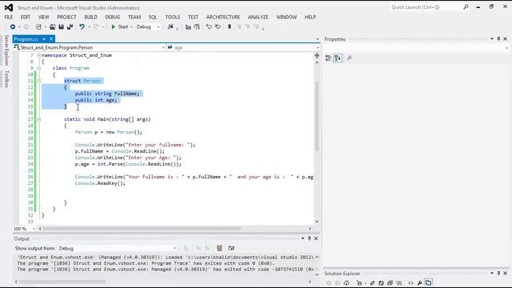Open the ANALYZE menu
This screenshot has height=288, width=512.
coord(258,17)
